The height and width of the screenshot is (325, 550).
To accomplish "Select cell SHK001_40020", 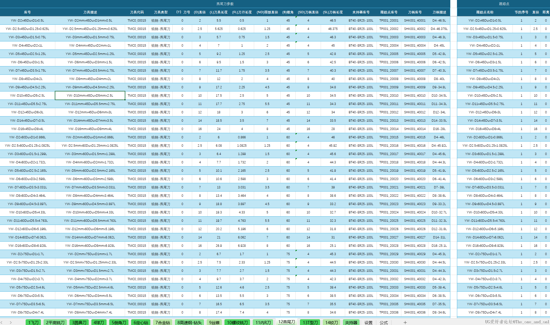I will pyautogui.click(x=415, y=179).
